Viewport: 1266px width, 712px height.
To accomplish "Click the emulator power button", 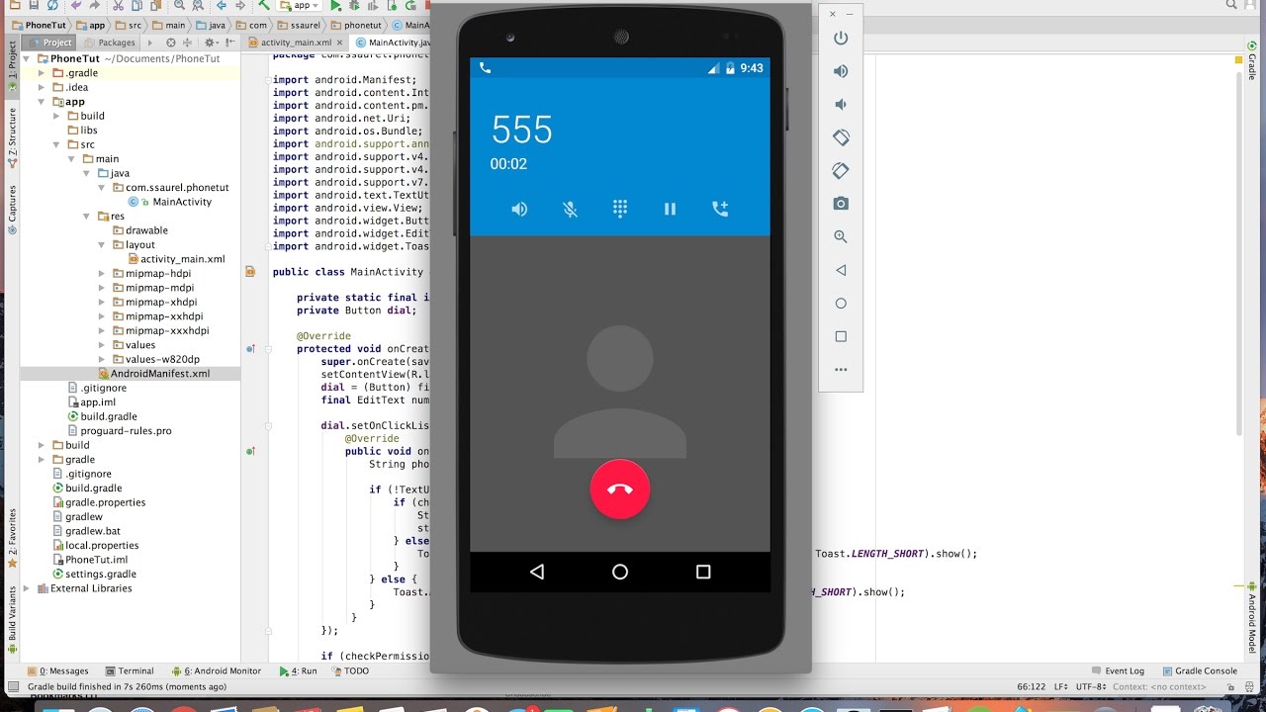I will point(841,39).
